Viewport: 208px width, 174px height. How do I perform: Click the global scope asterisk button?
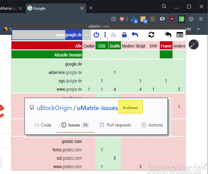pyautogui.click(x=87, y=35)
